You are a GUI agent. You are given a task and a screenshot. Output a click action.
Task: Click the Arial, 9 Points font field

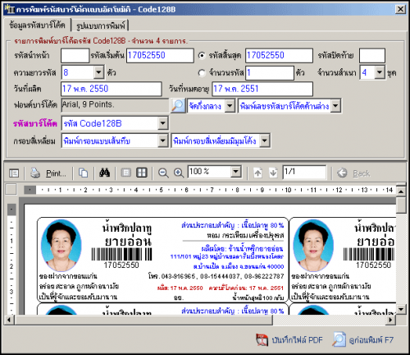[x=115, y=105]
